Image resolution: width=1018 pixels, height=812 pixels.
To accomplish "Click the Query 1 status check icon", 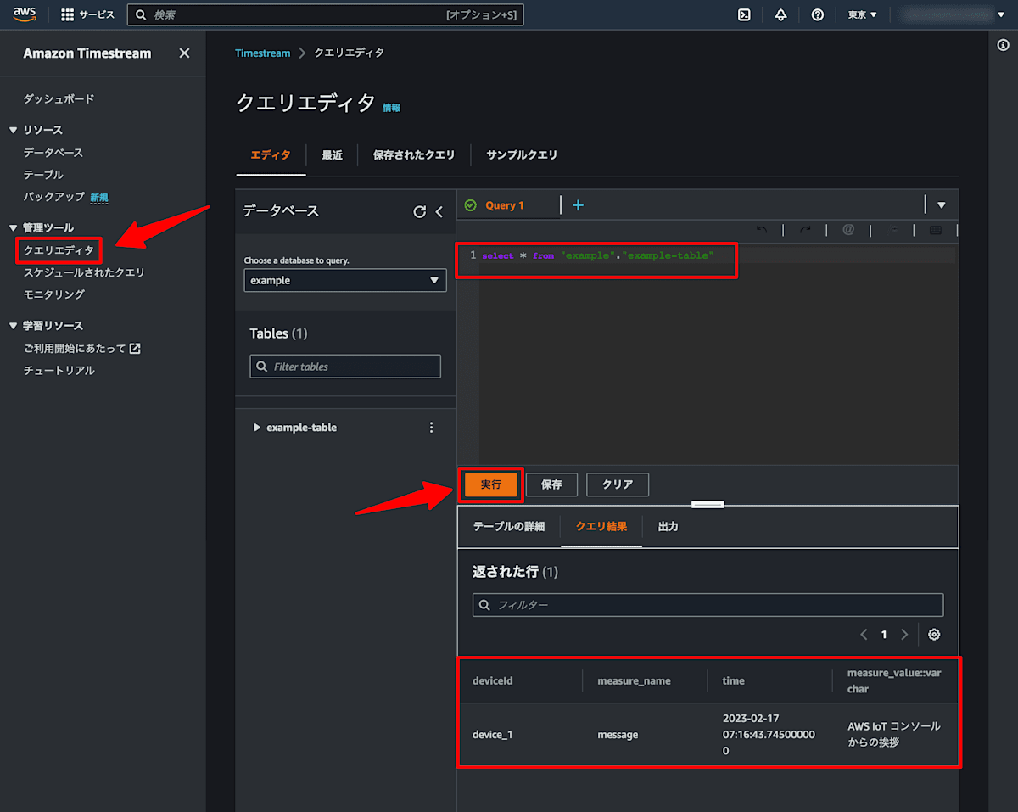I will tap(471, 205).
